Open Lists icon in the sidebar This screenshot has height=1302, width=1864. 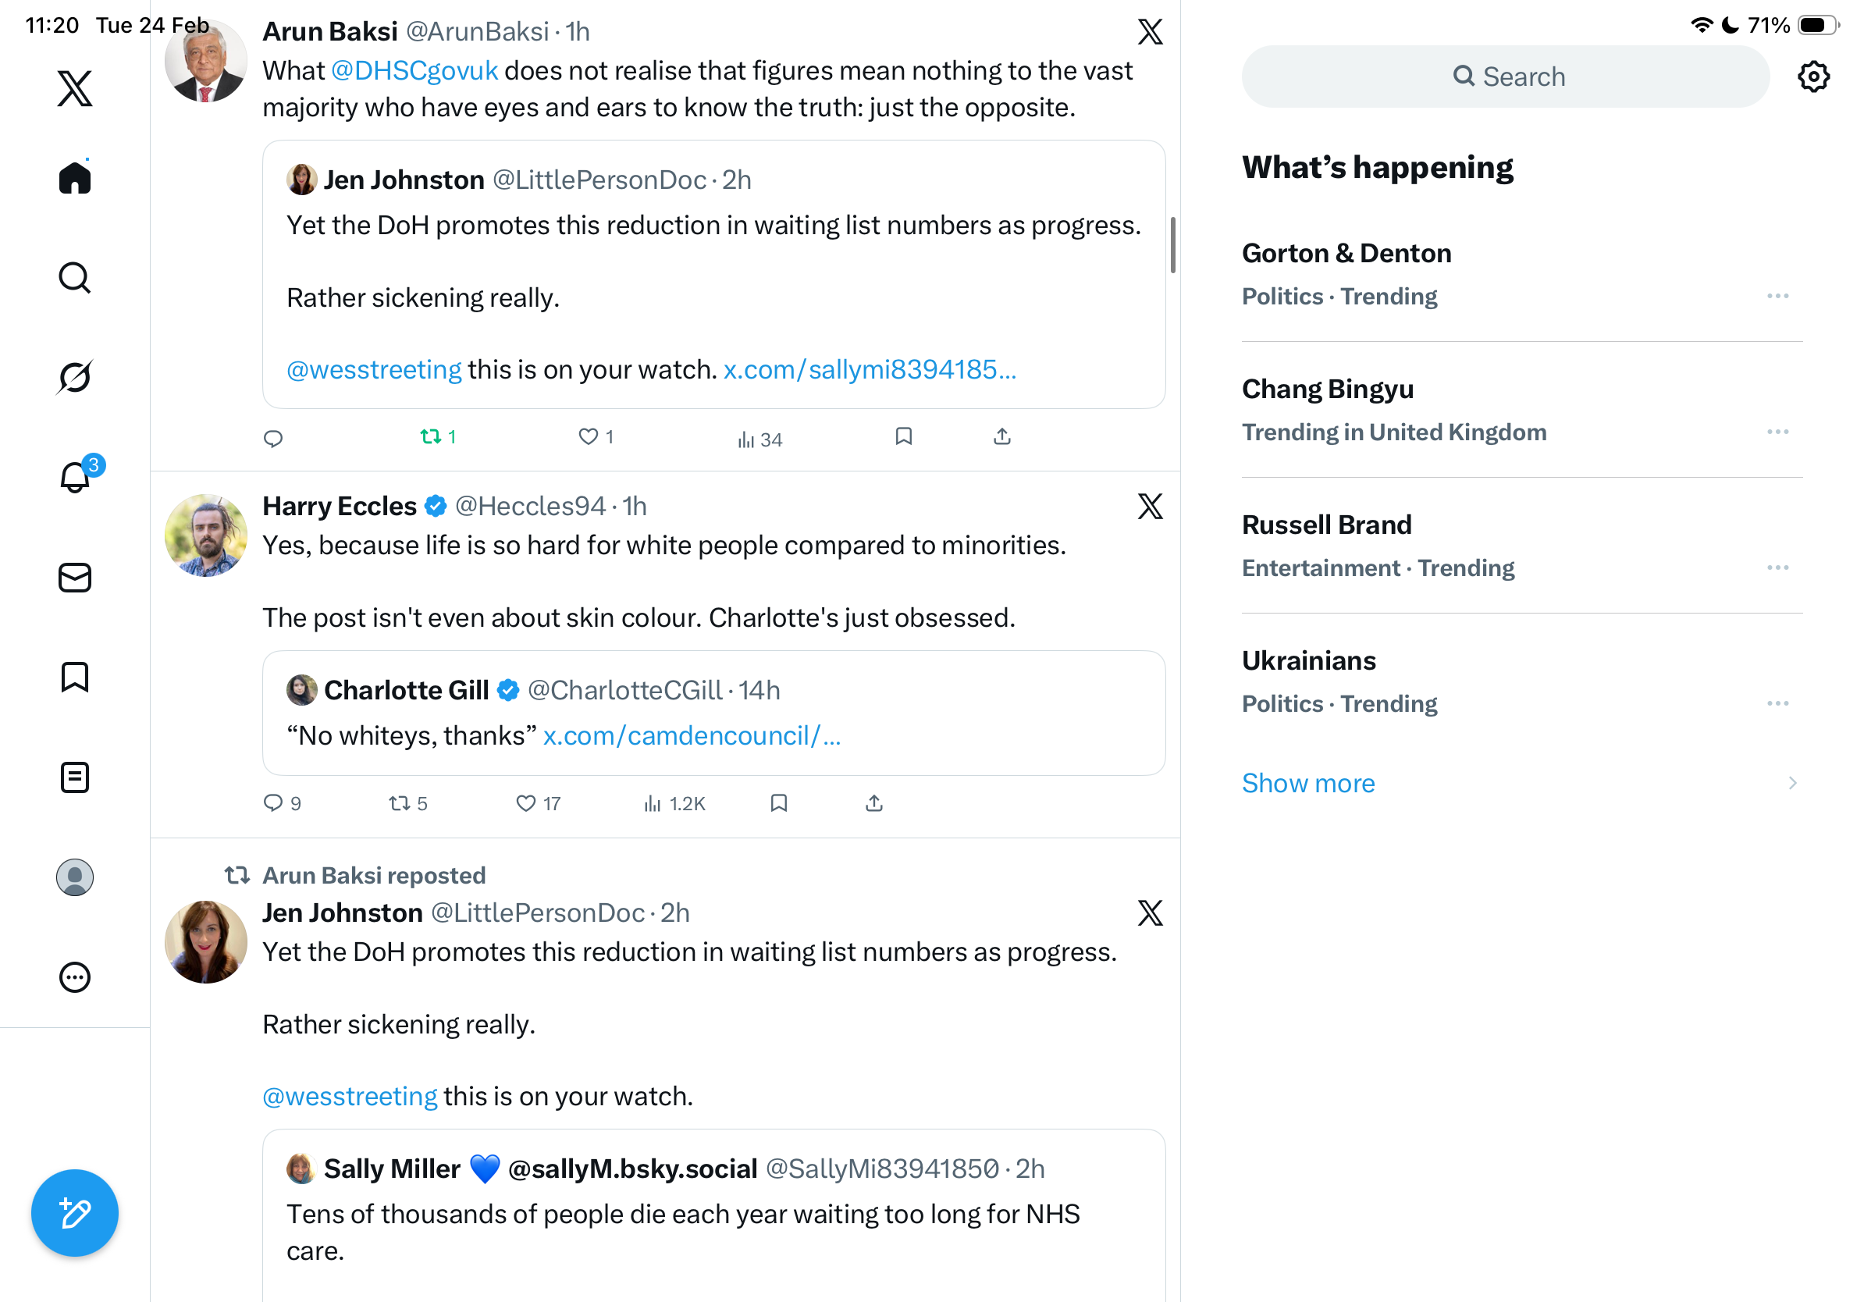[x=75, y=777]
